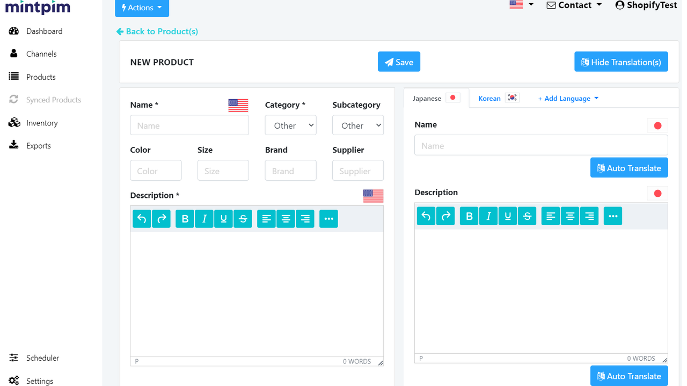Click redo in Japanese description editor
687x386 pixels.
pyautogui.click(x=445, y=216)
